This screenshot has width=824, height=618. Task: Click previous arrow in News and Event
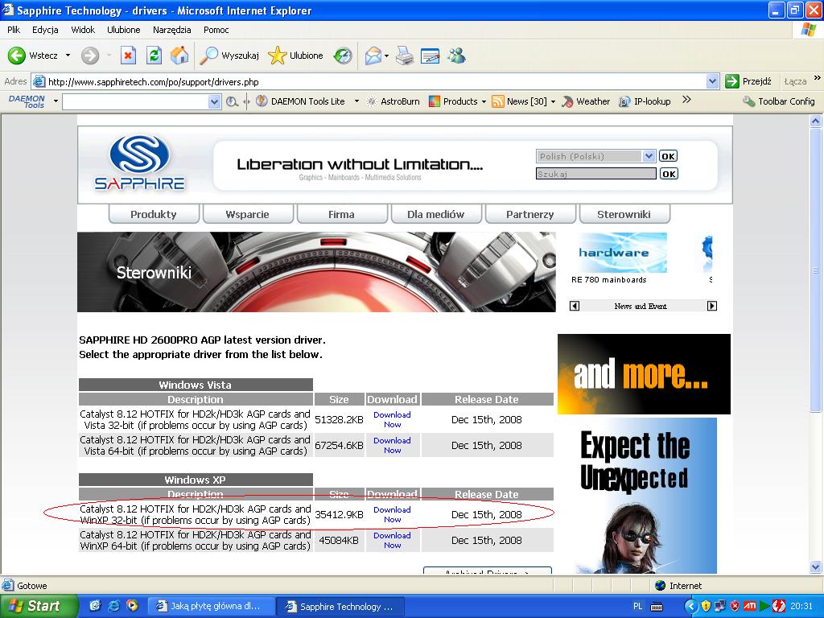[x=575, y=306]
